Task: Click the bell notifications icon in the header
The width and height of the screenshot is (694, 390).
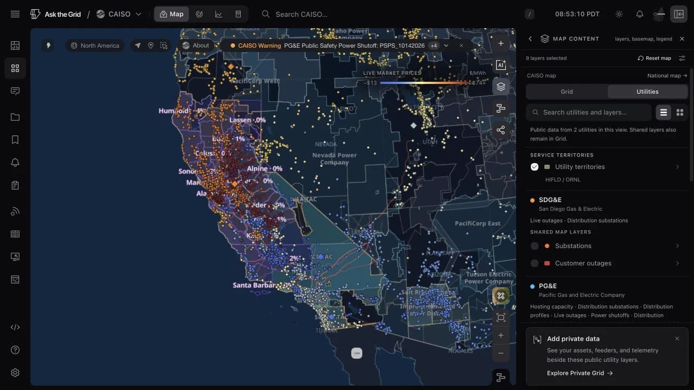Action: [640, 14]
